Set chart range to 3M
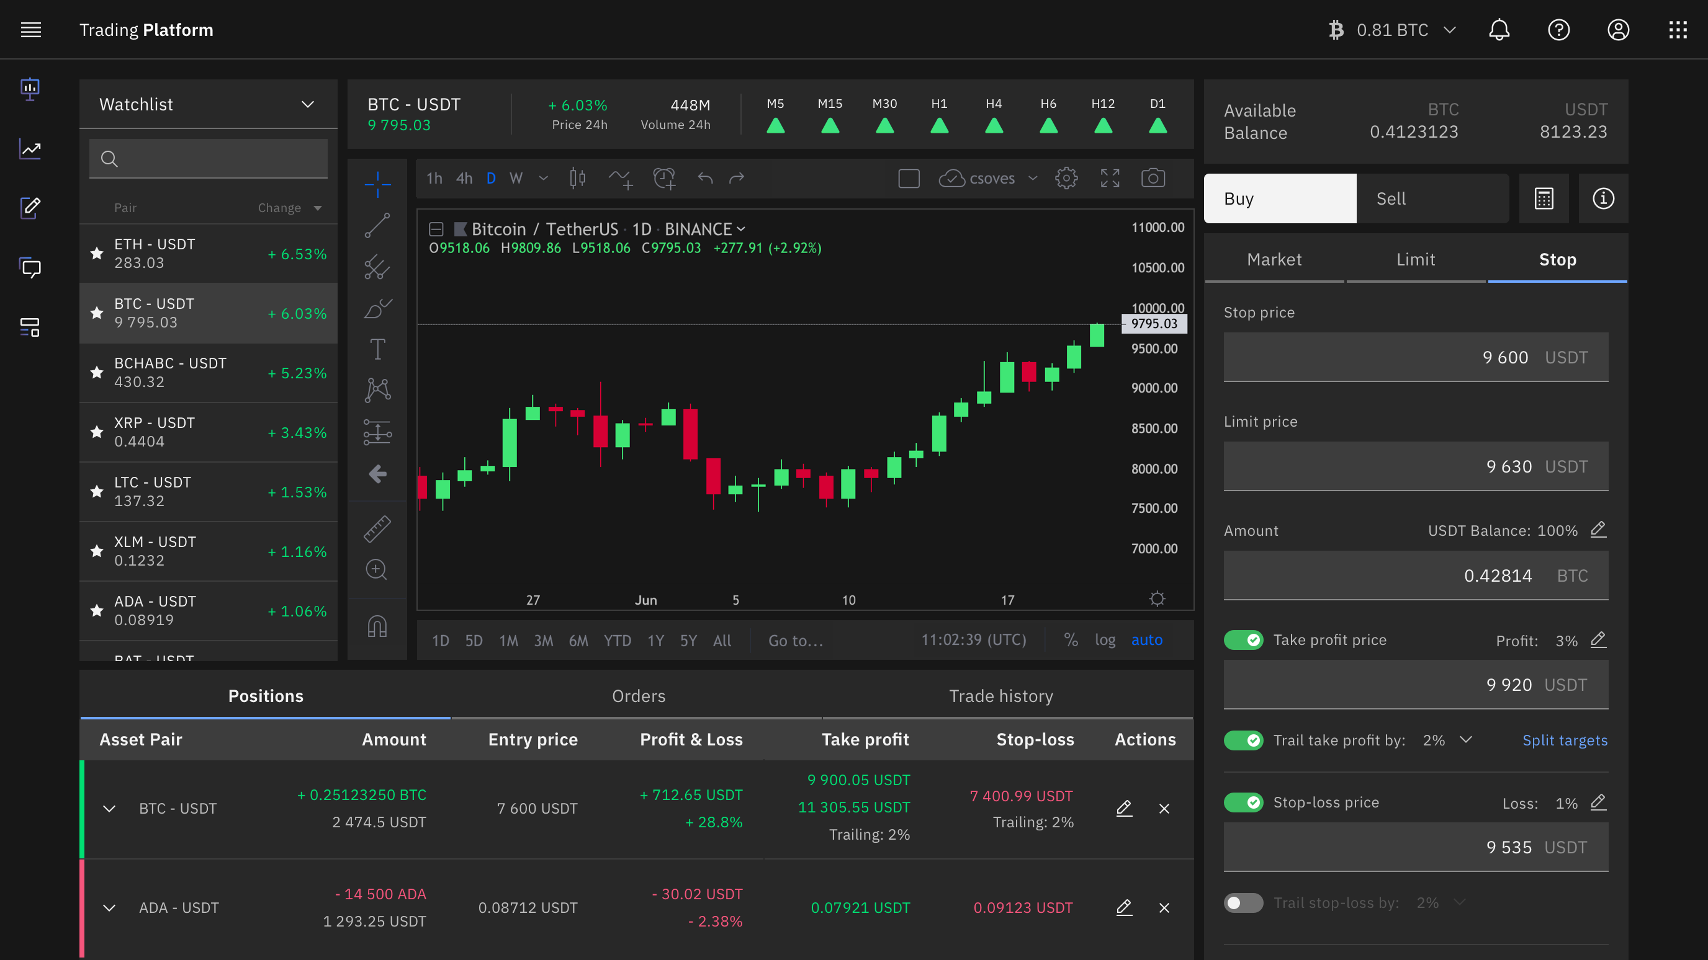The image size is (1708, 960). 544,641
